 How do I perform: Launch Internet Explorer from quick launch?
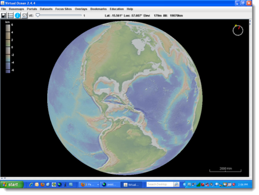click(31, 185)
